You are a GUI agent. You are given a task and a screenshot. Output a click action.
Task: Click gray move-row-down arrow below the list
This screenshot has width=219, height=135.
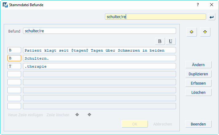(x=89, y=115)
